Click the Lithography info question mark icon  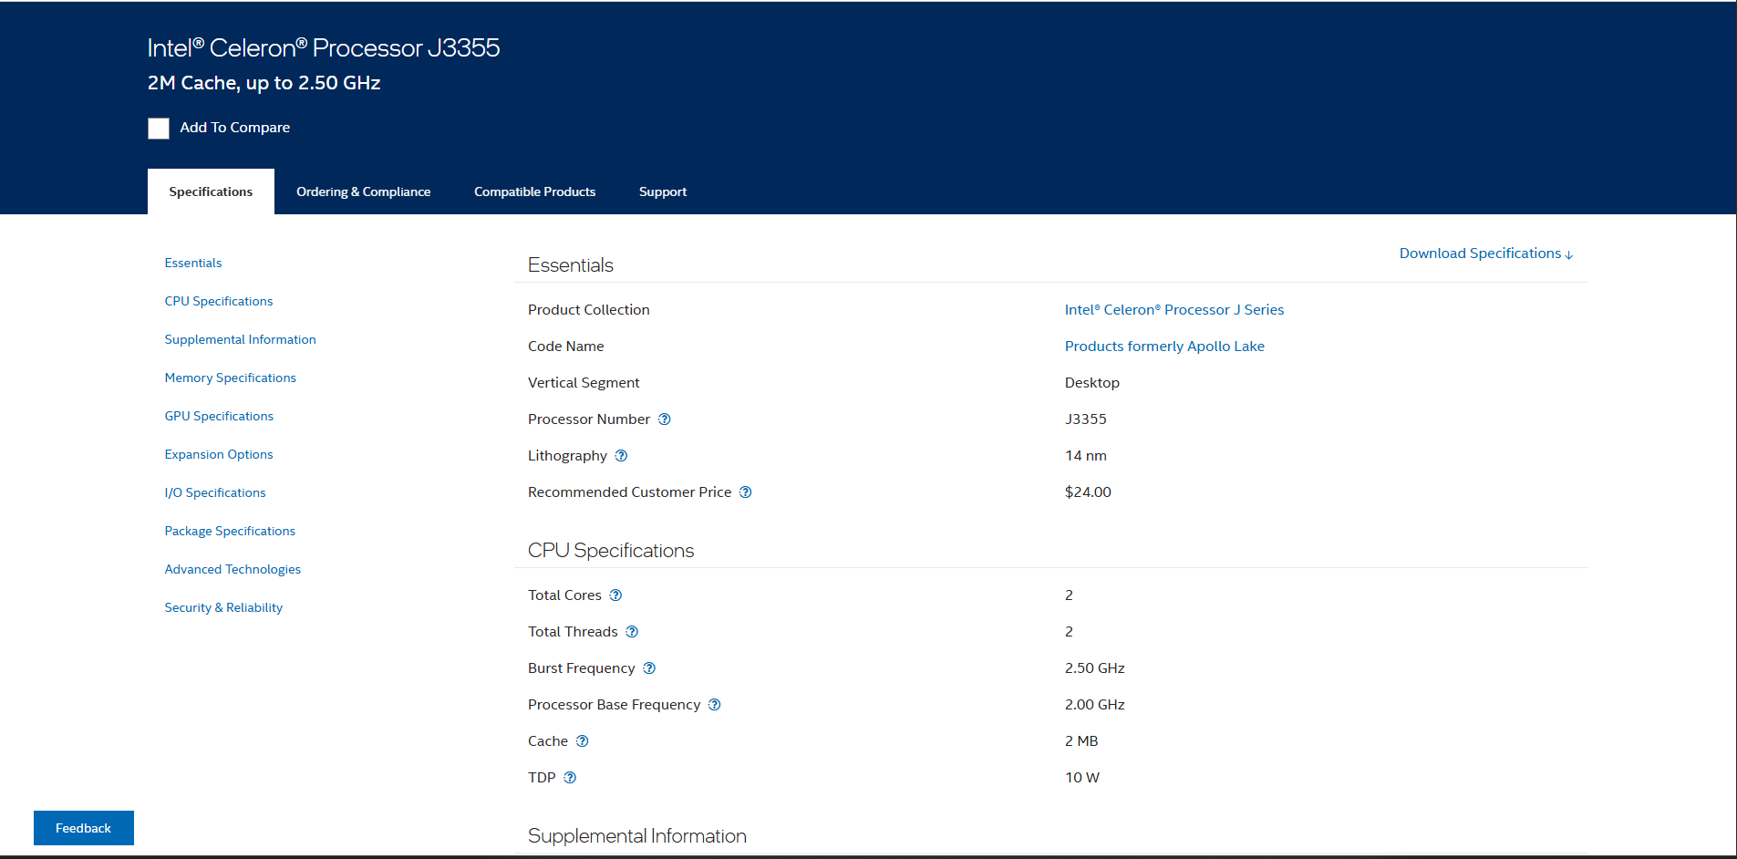(x=621, y=456)
